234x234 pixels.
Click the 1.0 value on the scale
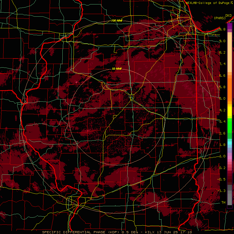tap(222, 156)
